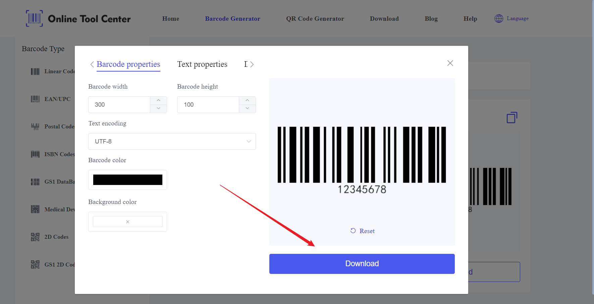This screenshot has width=594, height=304.
Task: Select the Postal Codes icon
Action: coord(35,126)
